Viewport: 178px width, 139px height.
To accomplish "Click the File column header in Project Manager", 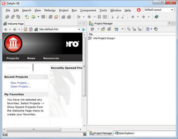I will [132, 34].
